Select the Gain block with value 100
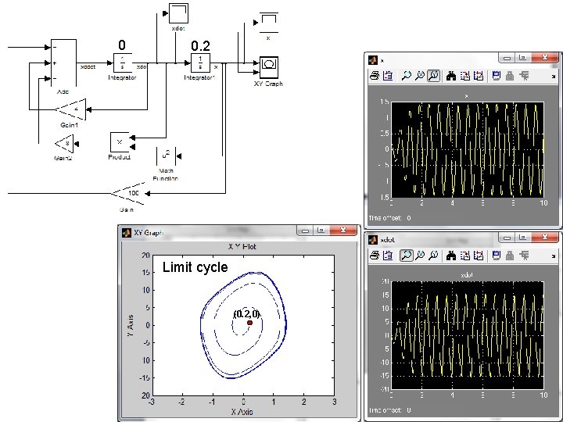 pyautogui.click(x=128, y=194)
